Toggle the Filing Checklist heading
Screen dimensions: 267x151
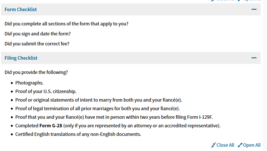[21, 58]
